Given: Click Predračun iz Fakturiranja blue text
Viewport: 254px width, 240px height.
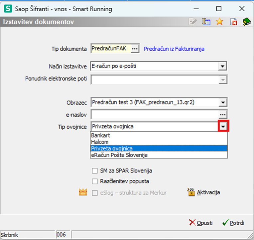Looking at the screenshot, I should (x=174, y=49).
